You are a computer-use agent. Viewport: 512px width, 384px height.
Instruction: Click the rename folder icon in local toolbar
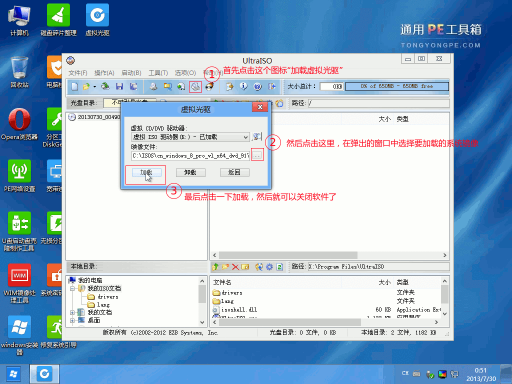pyautogui.click(x=245, y=267)
